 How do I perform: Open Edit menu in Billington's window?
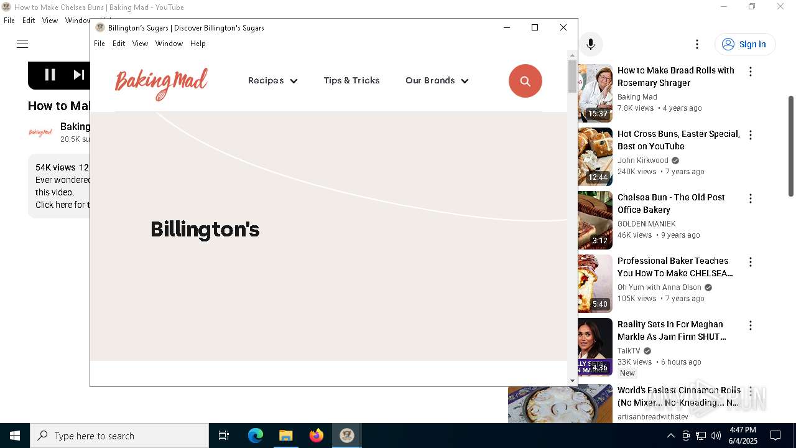(119, 44)
